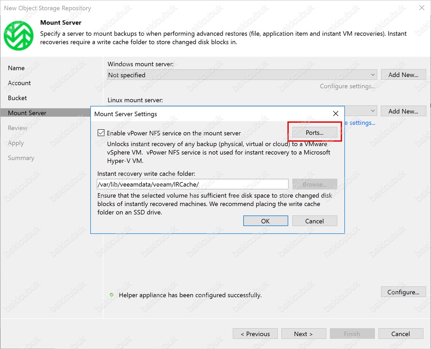Close the Mount Server Settings dialog
This screenshot has height=349, width=431.
(335, 114)
